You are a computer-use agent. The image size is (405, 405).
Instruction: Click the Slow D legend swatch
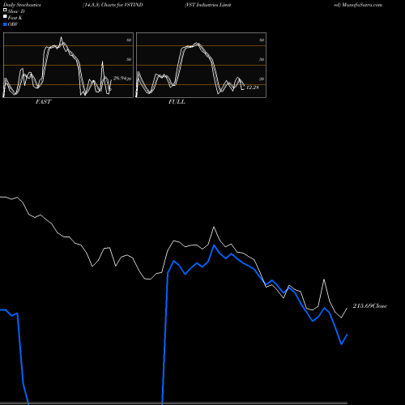click(x=5, y=10)
